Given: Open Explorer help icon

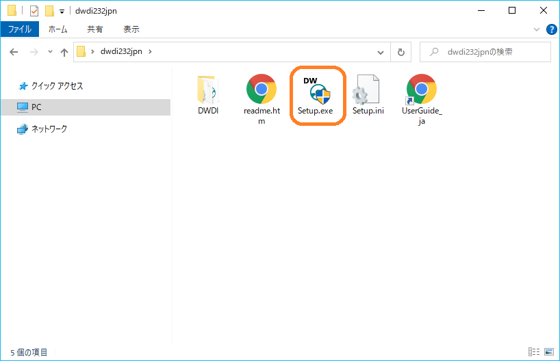Looking at the screenshot, I should pos(551,29).
